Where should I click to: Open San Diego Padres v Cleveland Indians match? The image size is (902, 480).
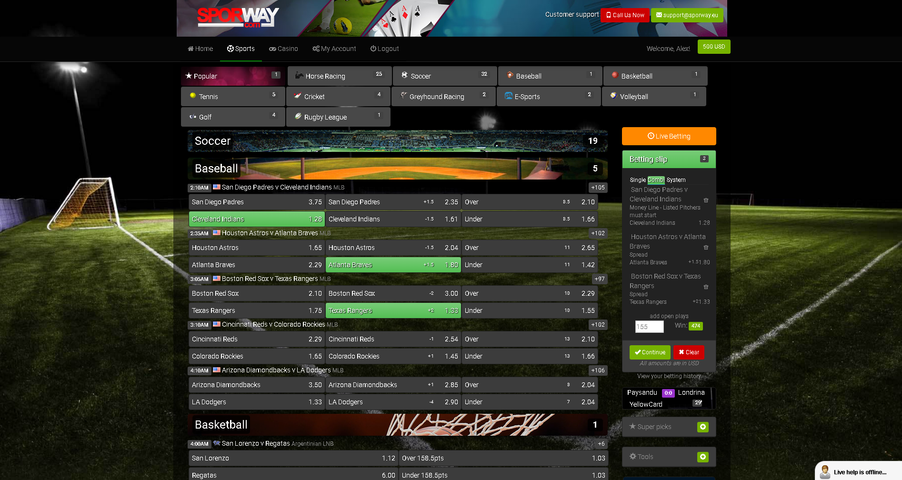point(277,188)
